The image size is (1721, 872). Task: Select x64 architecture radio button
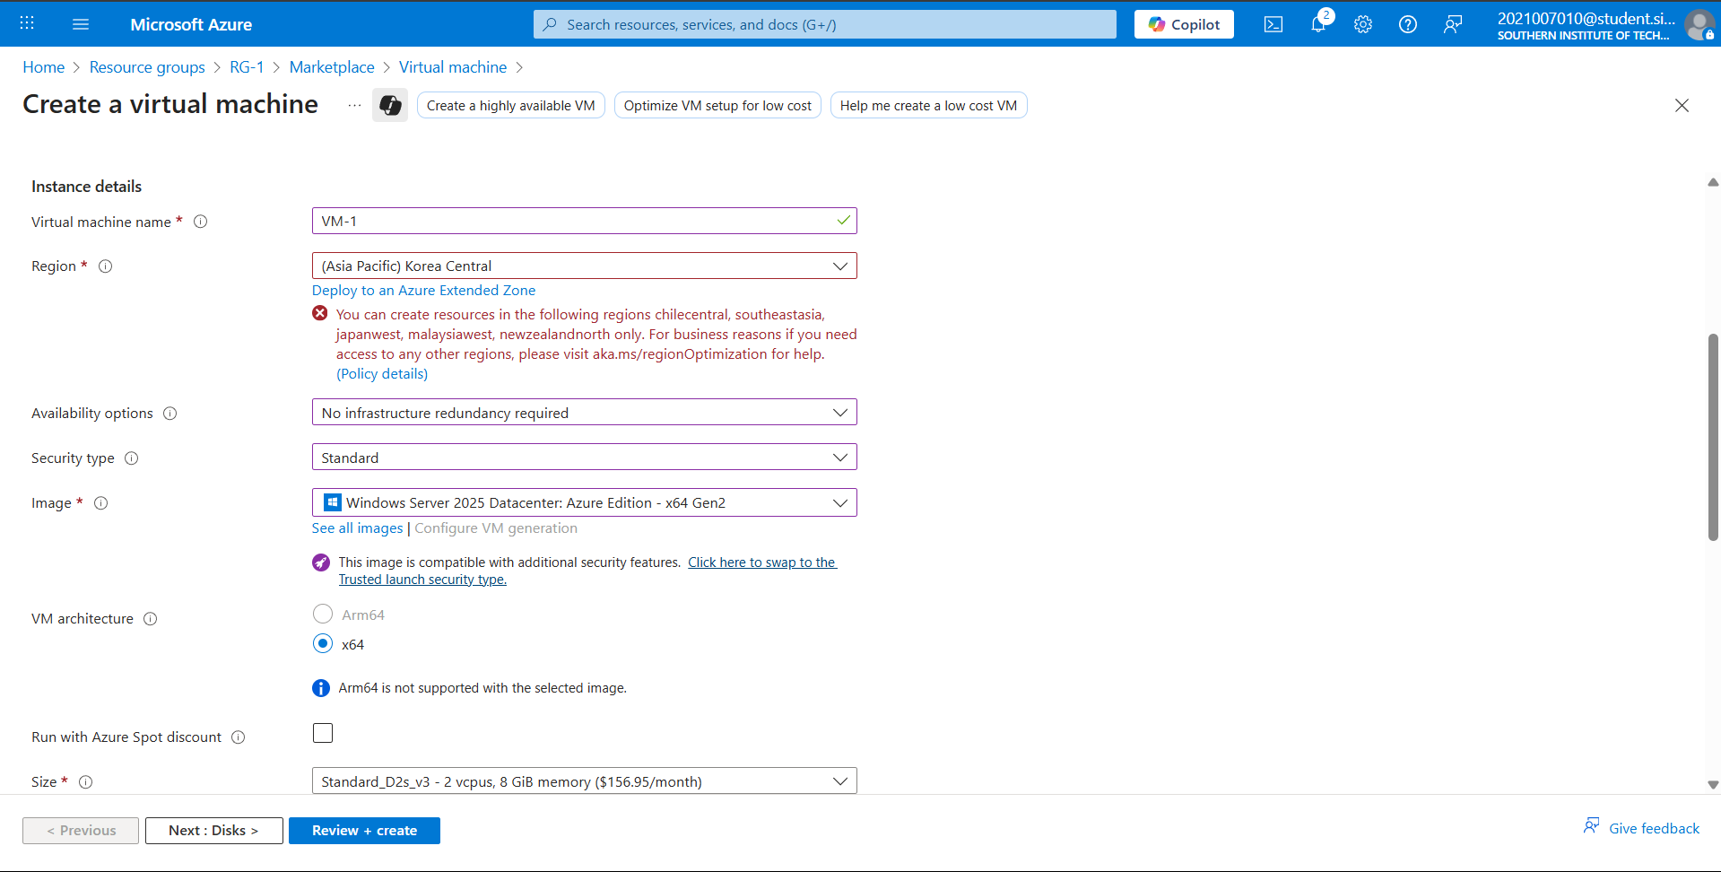point(323,643)
